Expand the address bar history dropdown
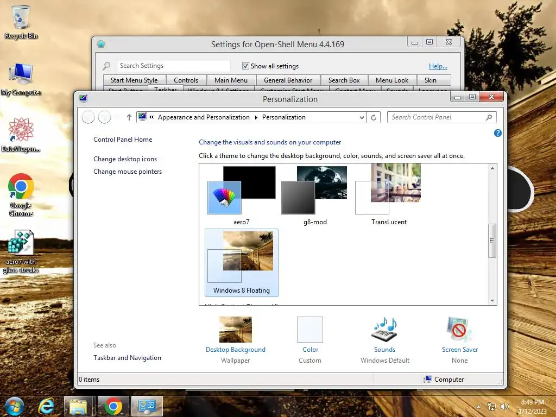The width and height of the screenshot is (556, 417). coord(361,117)
